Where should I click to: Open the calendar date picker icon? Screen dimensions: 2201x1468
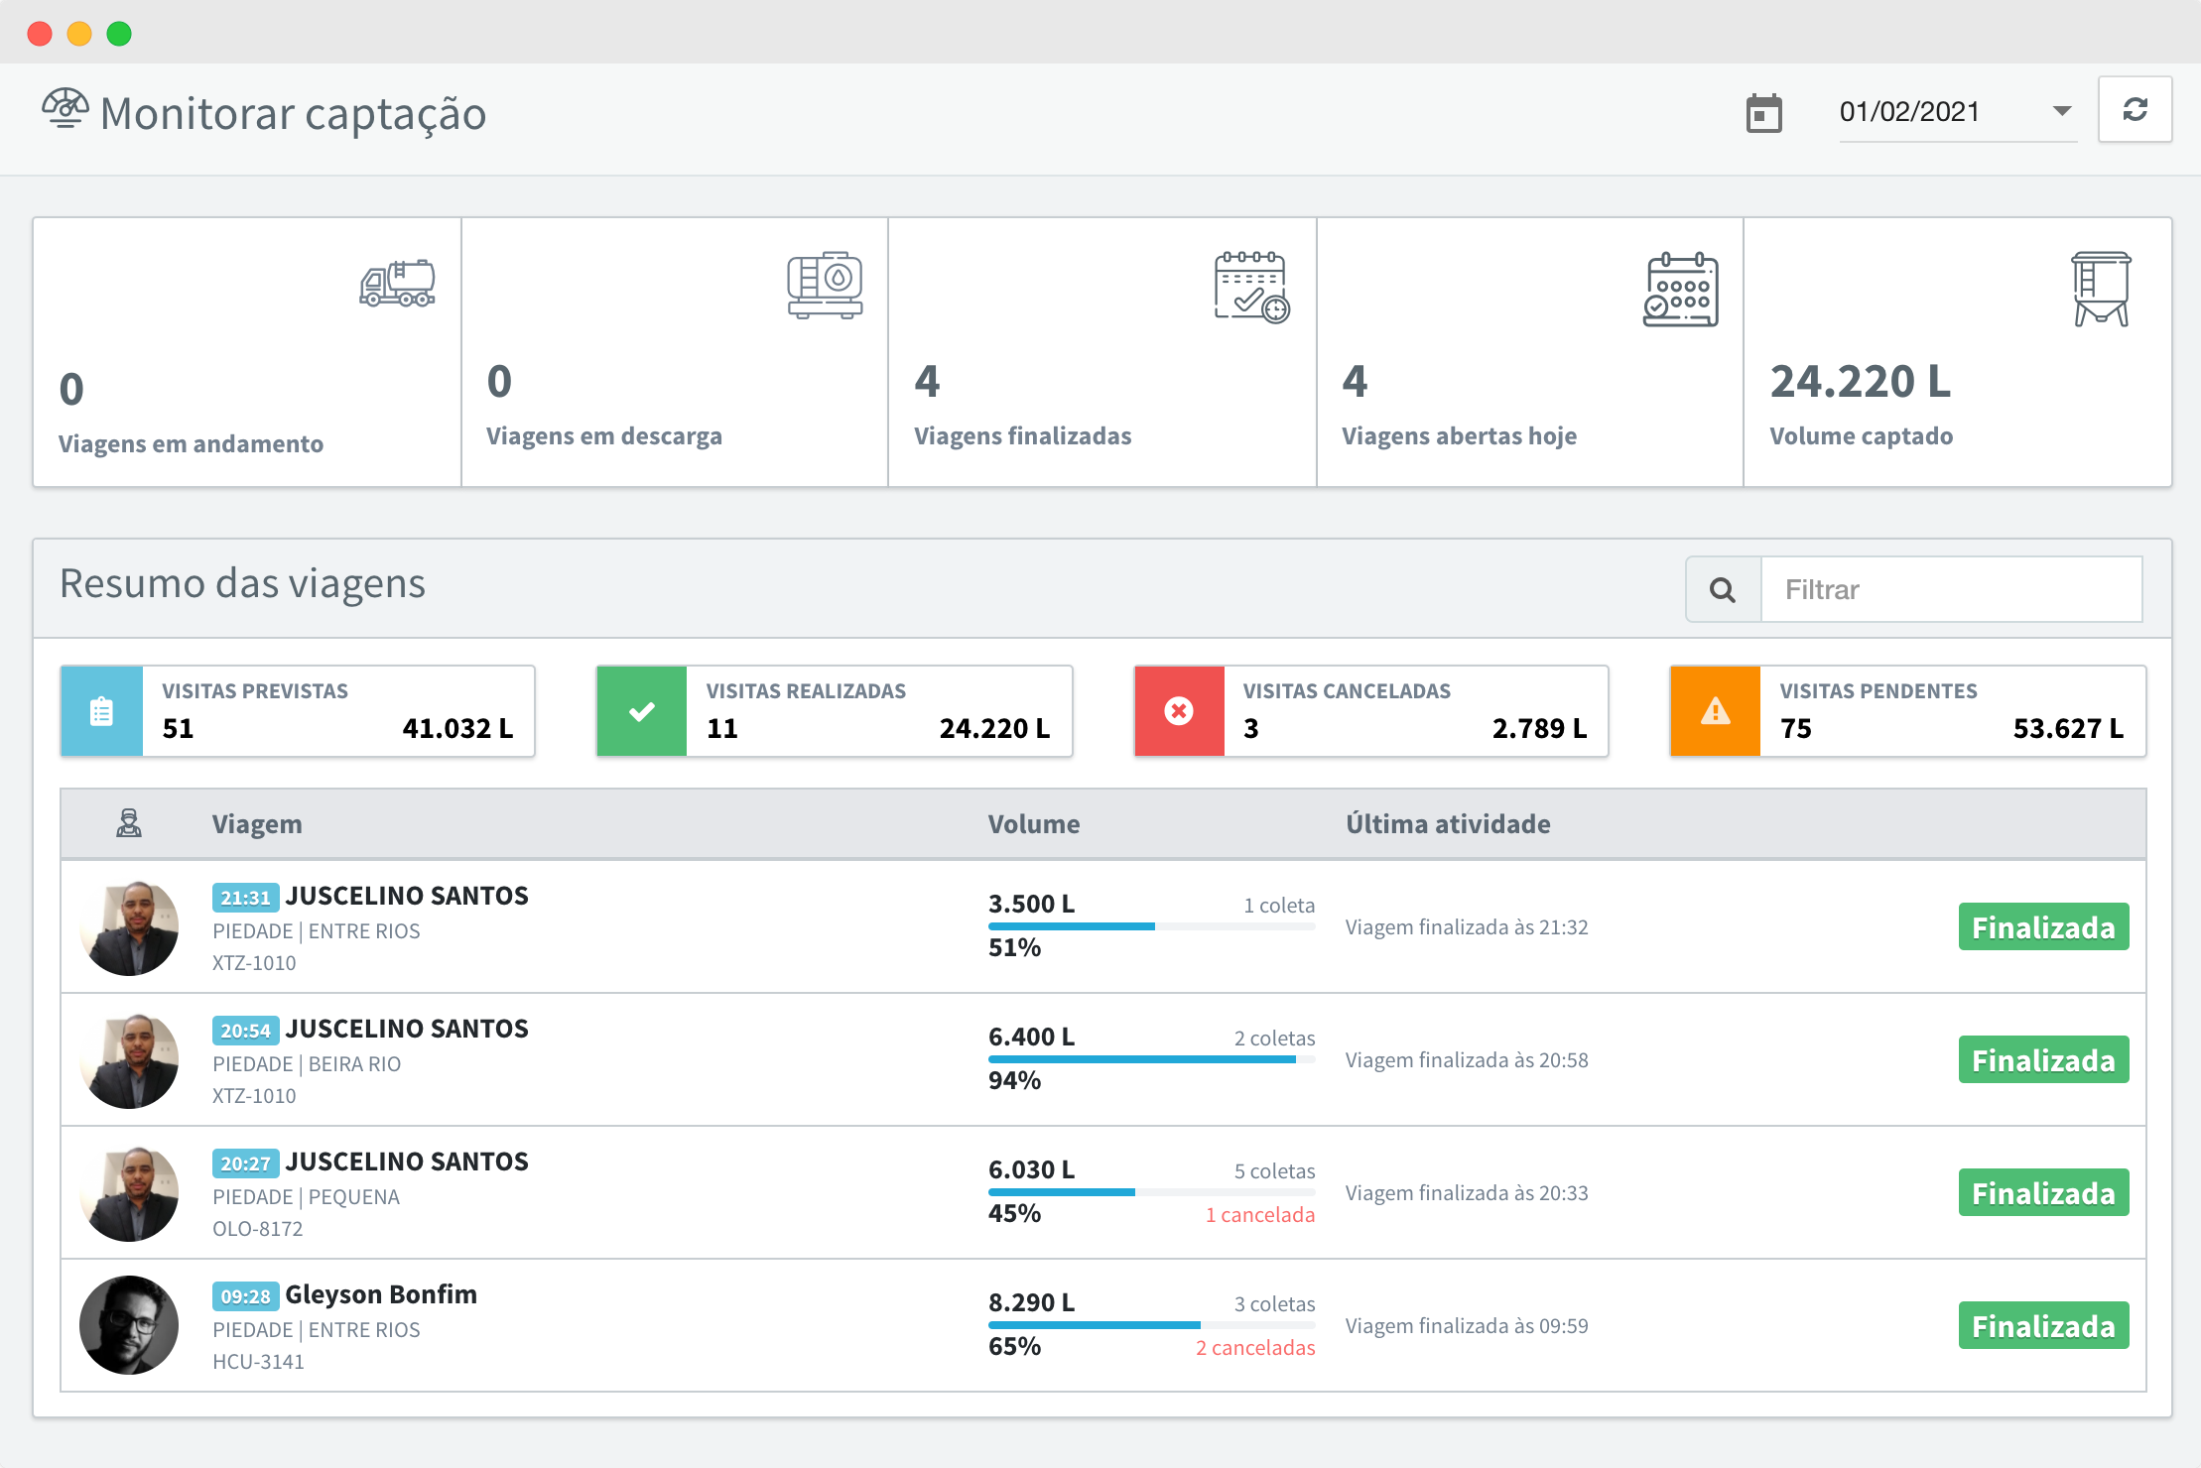pyautogui.click(x=1763, y=113)
